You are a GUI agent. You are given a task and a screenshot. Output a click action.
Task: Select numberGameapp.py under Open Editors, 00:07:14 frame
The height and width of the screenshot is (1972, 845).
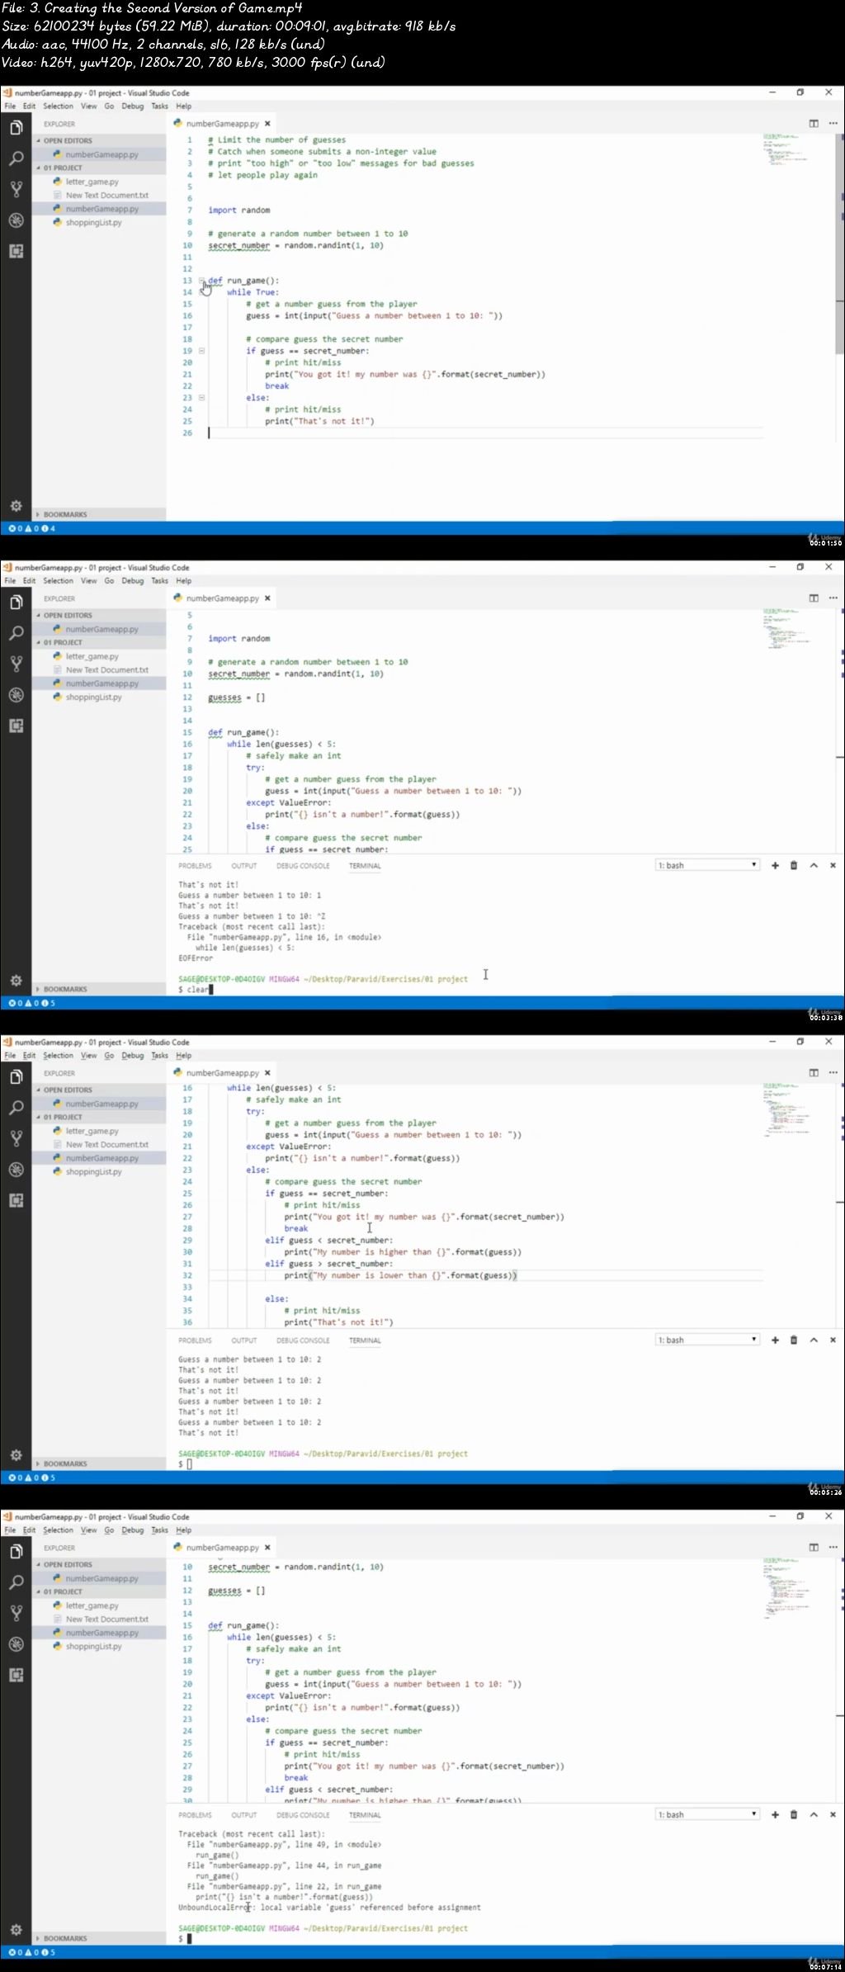(101, 1578)
